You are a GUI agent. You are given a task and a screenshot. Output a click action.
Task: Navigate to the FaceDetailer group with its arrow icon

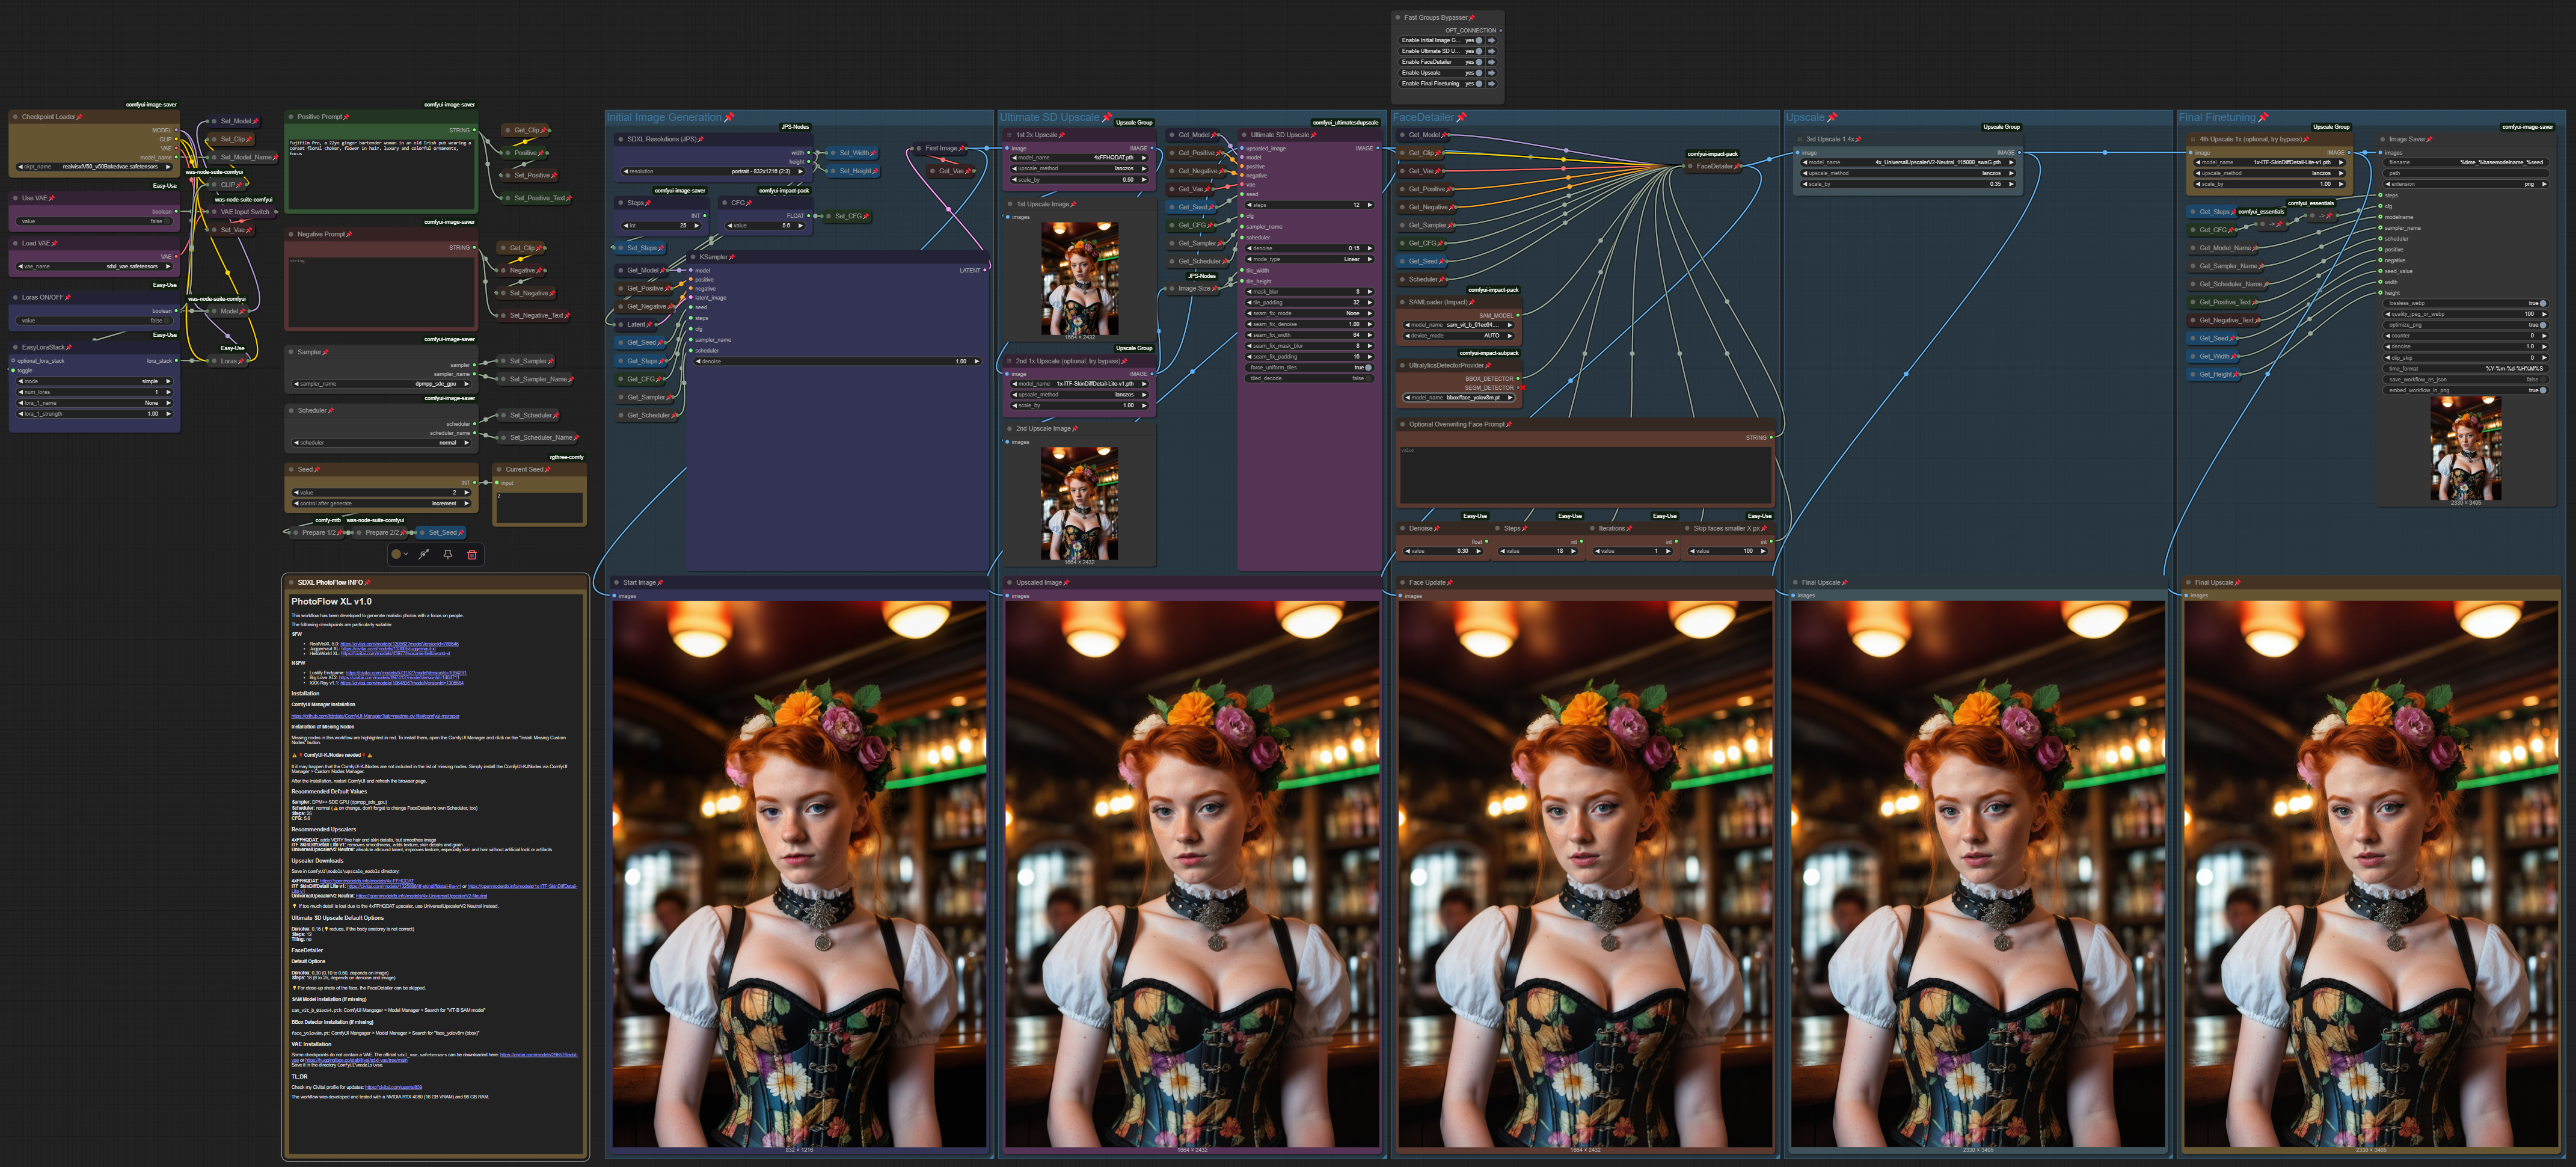tap(1491, 62)
